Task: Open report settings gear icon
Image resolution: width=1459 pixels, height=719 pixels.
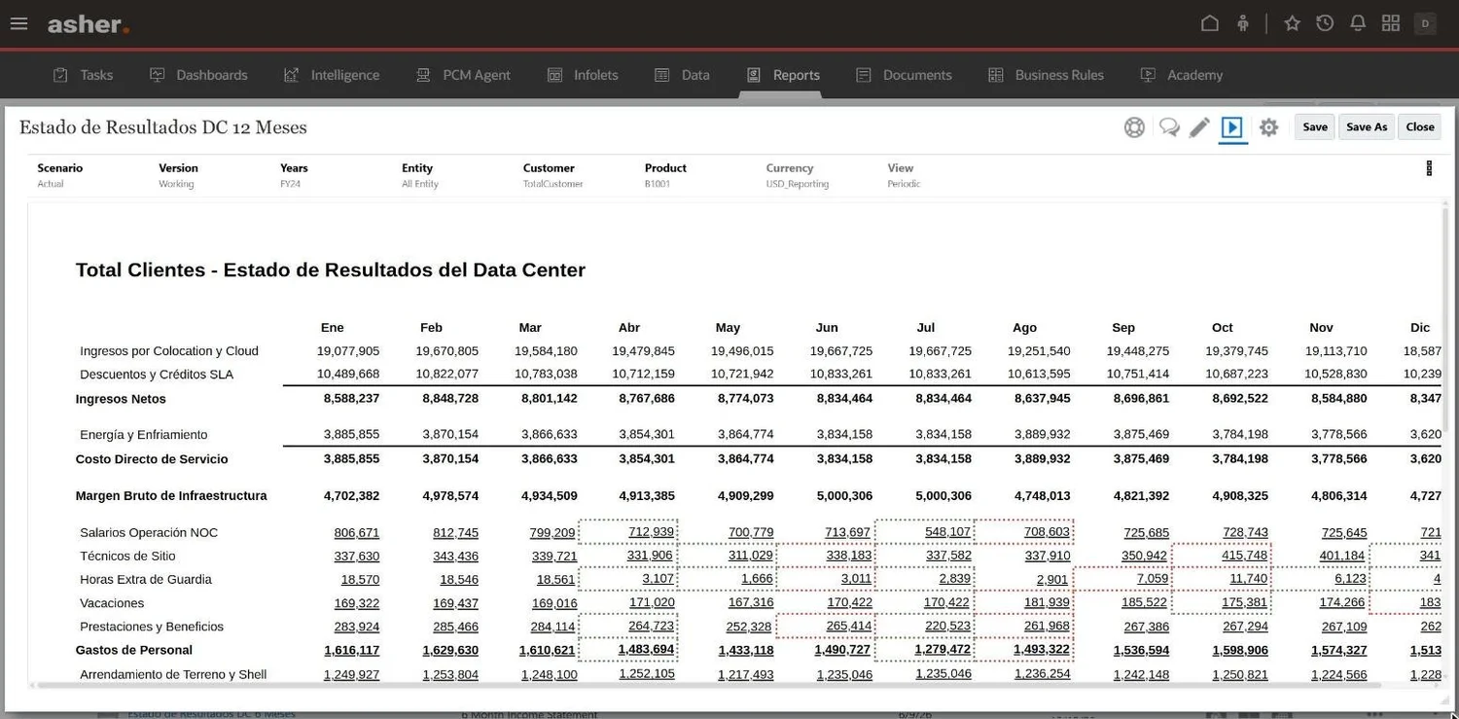Action: point(1268,127)
